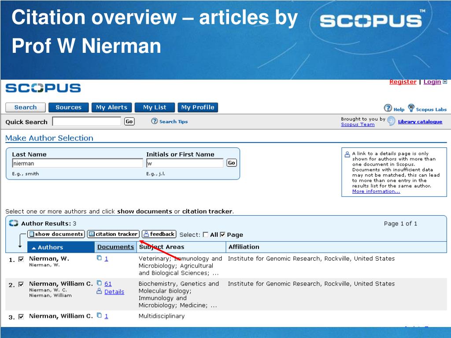Screen dimensions: 451x338
Task: Click Go in the author selection form
Action: pyautogui.click(x=232, y=163)
